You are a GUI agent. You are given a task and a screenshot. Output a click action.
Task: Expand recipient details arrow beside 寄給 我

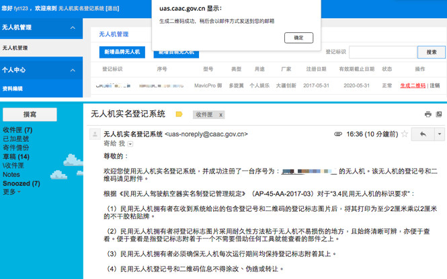[x=130, y=144]
